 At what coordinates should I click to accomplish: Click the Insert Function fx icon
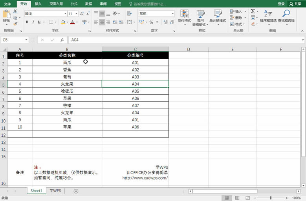[x=62, y=40]
